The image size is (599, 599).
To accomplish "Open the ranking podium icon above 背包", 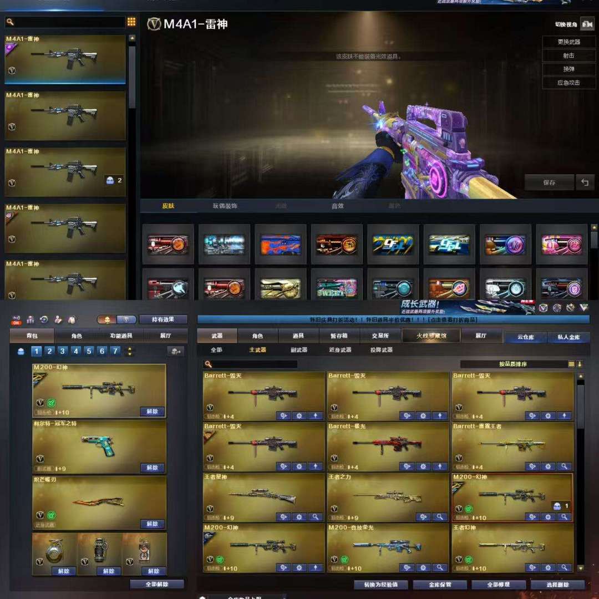I will click(x=31, y=319).
